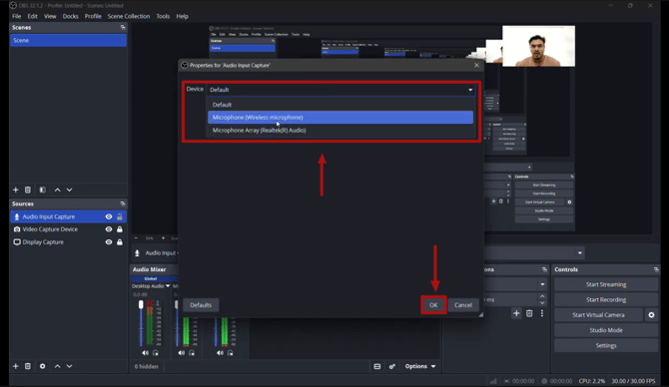Float the Scenes dock via header icon

click(x=123, y=27)
